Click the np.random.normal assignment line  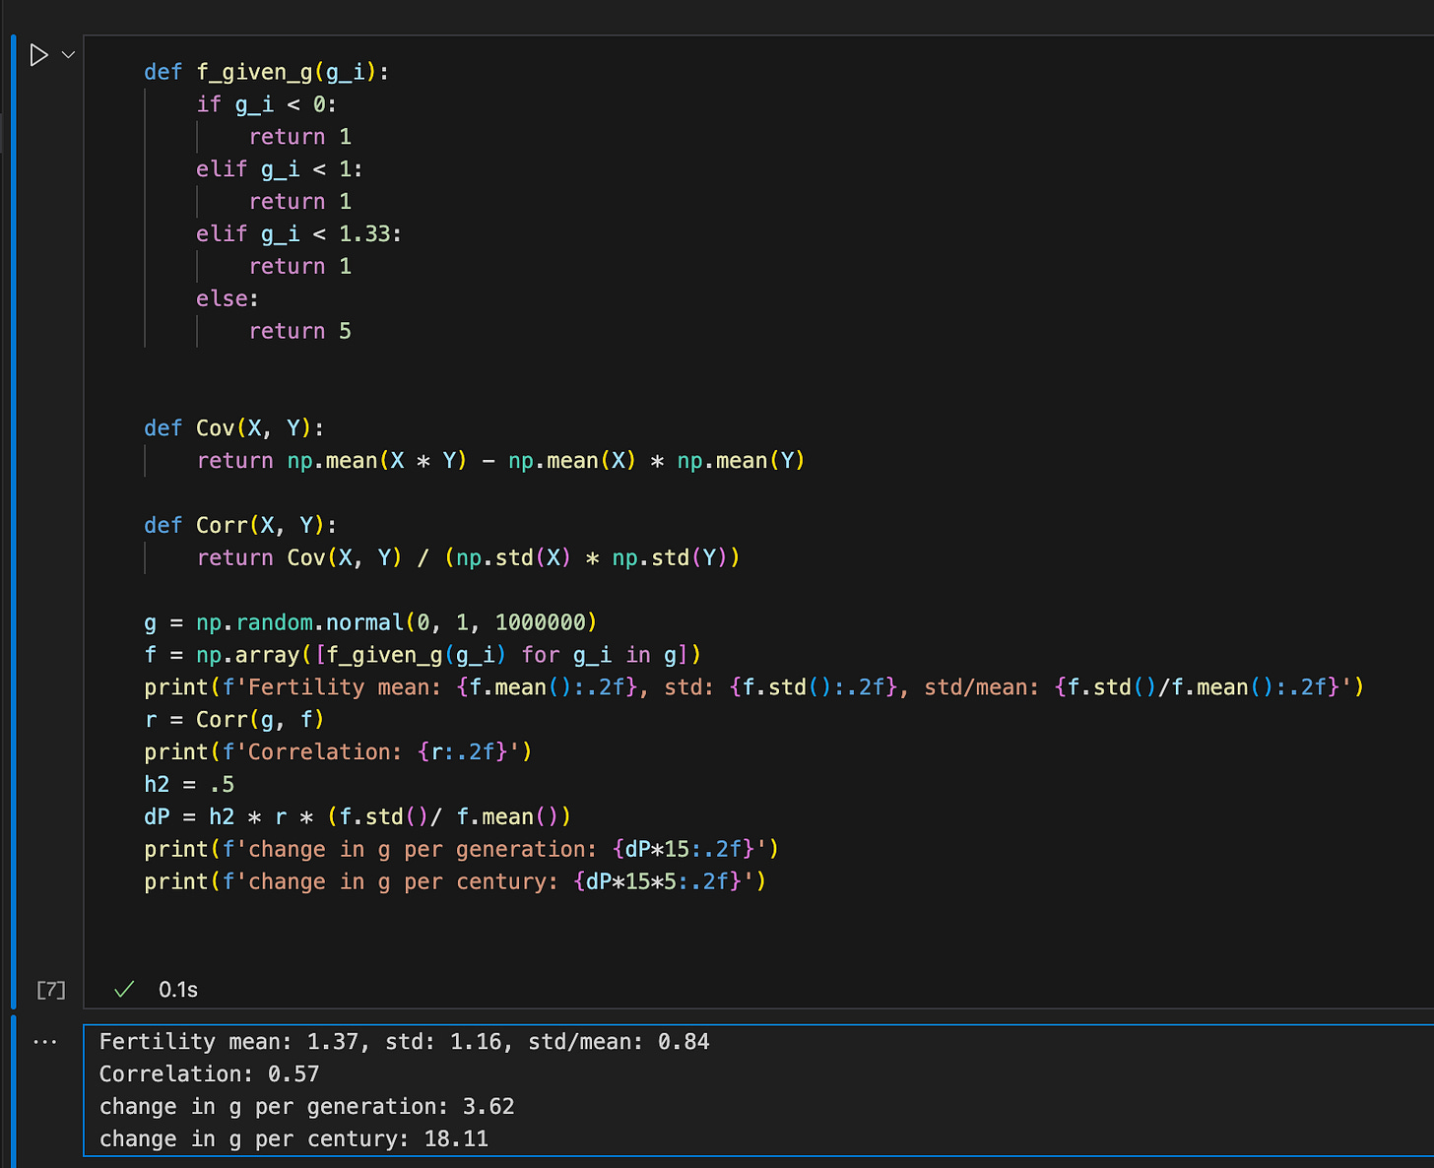point(371,622)
